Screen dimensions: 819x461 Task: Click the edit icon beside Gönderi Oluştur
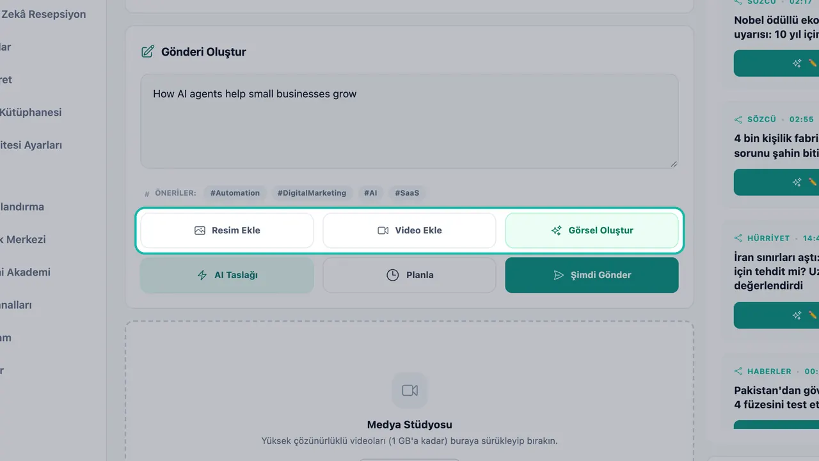pyautogui.click(x=147, y=52)
